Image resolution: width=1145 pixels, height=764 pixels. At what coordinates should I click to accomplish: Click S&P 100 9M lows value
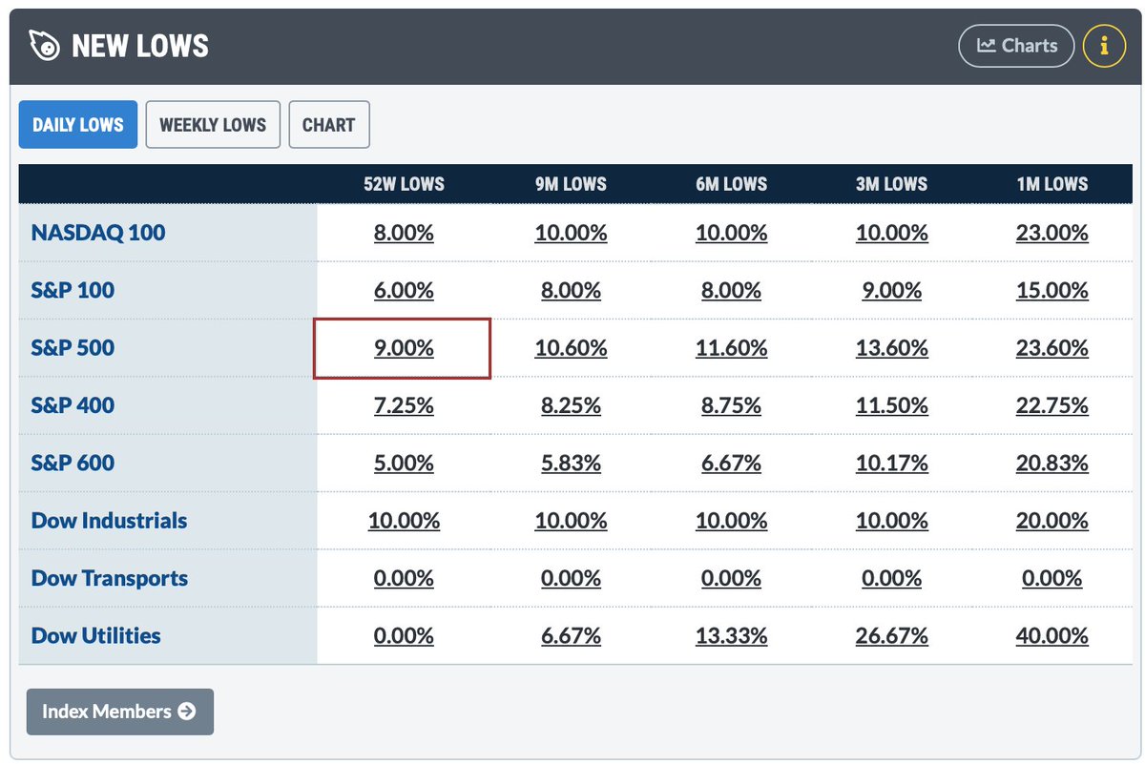coord(571,290)
